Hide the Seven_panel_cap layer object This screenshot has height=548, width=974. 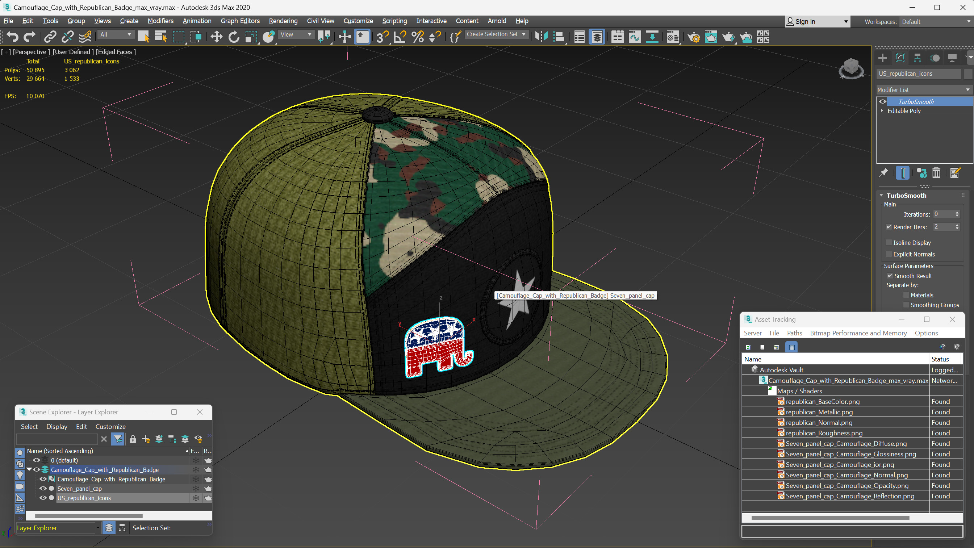pos(43,488)
